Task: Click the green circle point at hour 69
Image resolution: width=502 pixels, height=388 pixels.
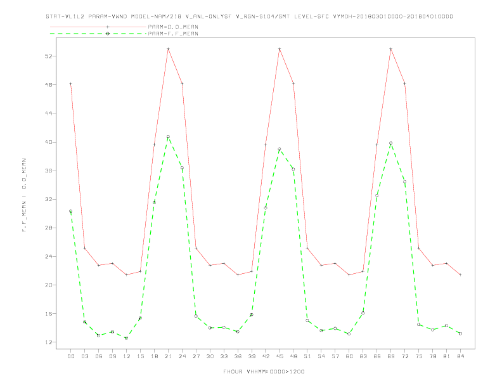Action: point(390,143)
